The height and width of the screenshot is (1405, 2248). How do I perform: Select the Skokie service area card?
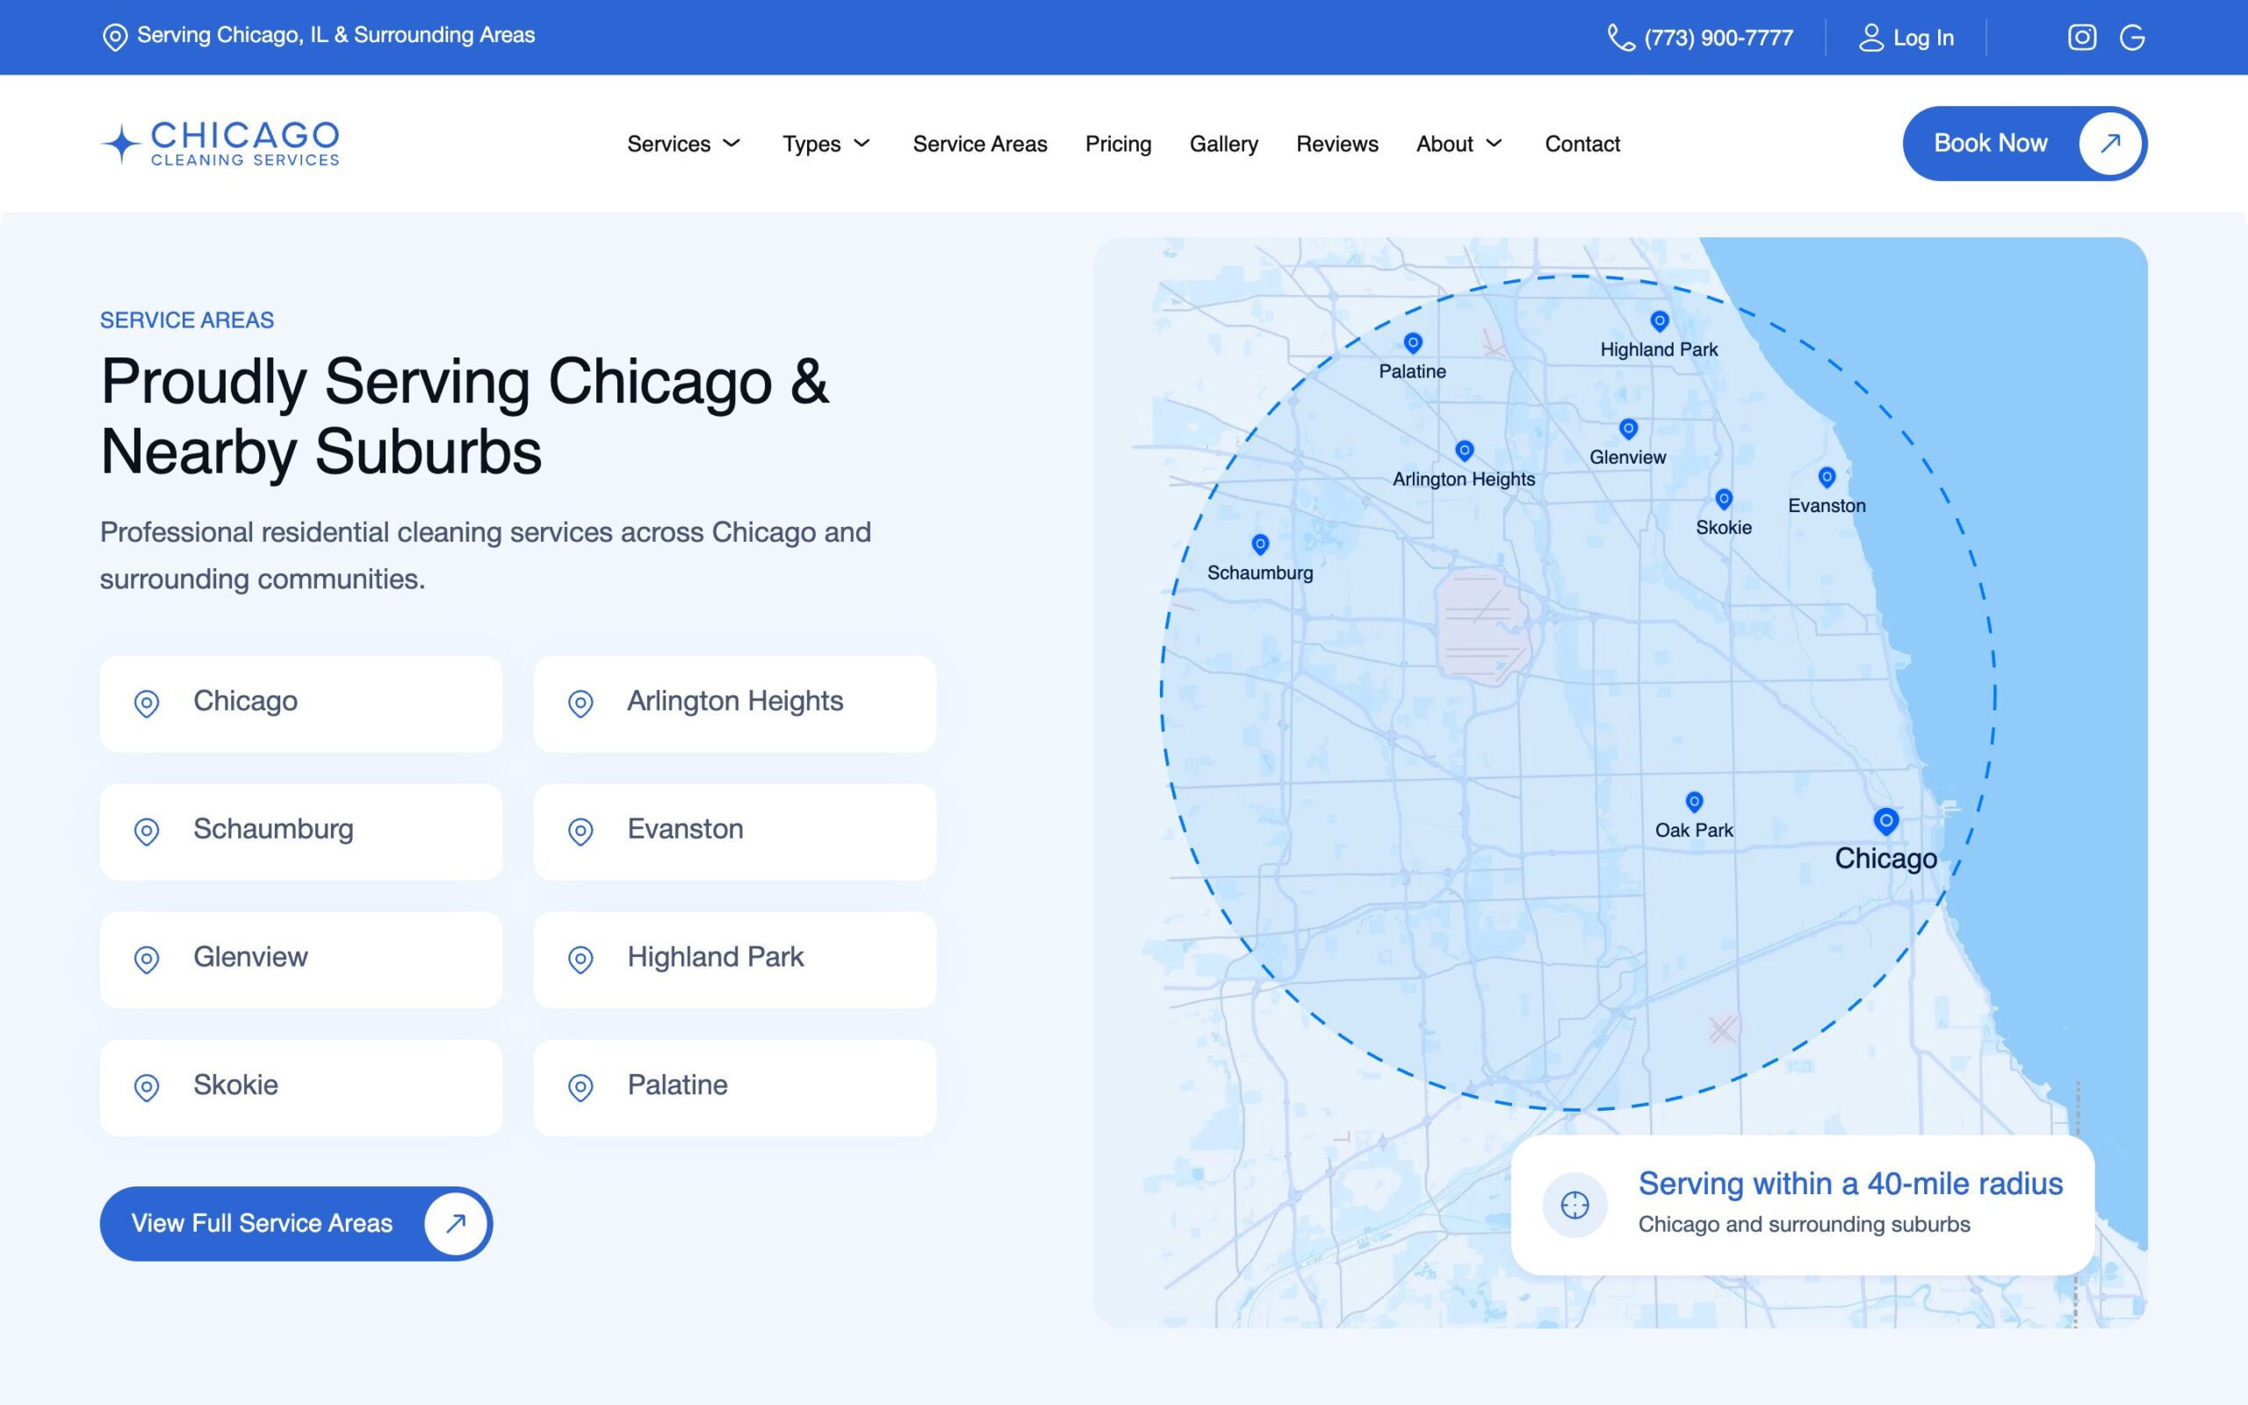coord(301,1087)
